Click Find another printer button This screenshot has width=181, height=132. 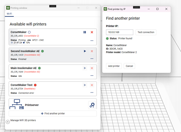tap(53, 114)
